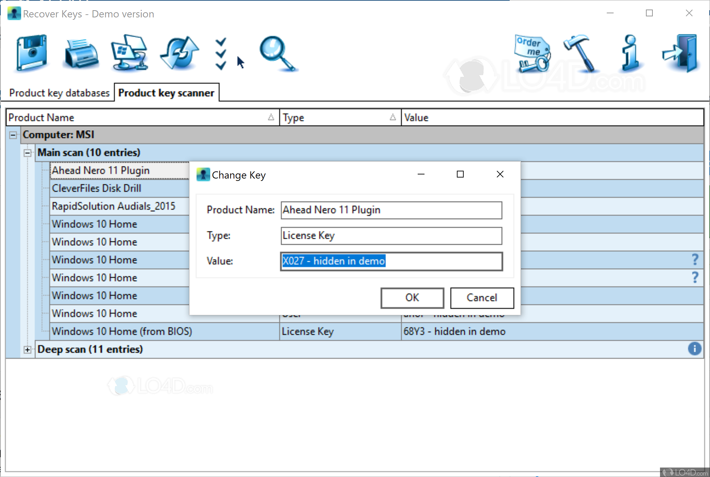Select Windows 10 Home (from BIOS) row
This screenshot has width=710, height=477.
(122, 332)
